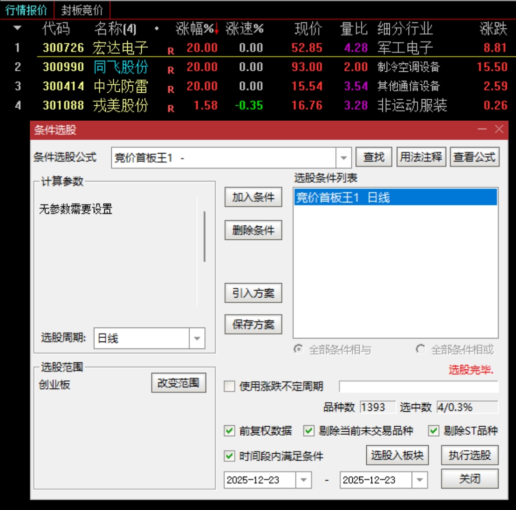Sort by the 细分行业 column header
Image resolution: width=516 pixels, height=510 pixels.
pos(405,28)
